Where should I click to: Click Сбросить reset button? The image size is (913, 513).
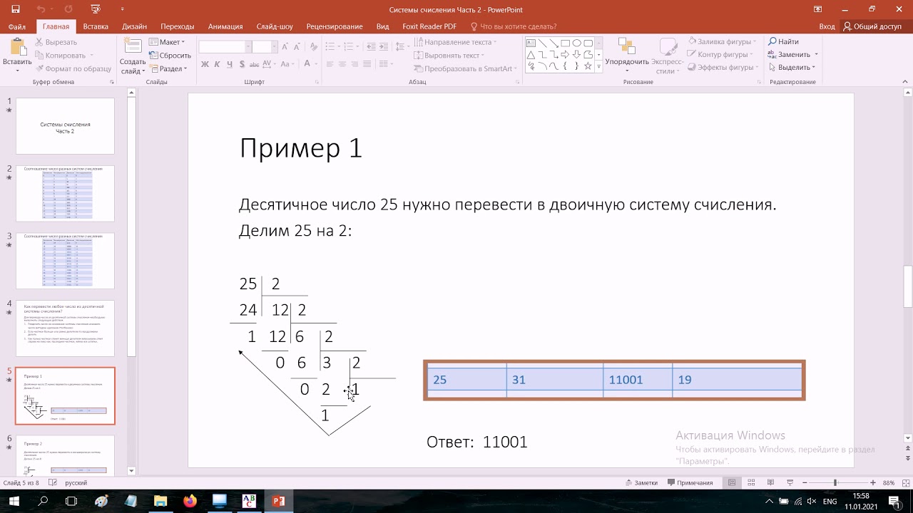pyautogui.click(x=170, y=56)
